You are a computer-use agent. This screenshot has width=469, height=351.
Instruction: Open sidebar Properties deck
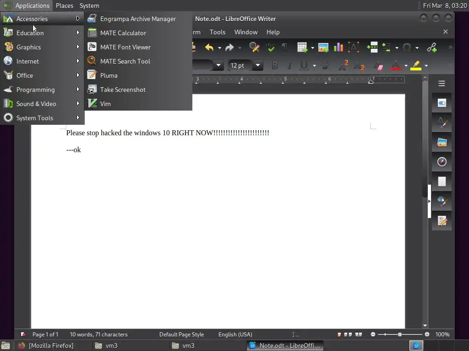click(442, 103)
